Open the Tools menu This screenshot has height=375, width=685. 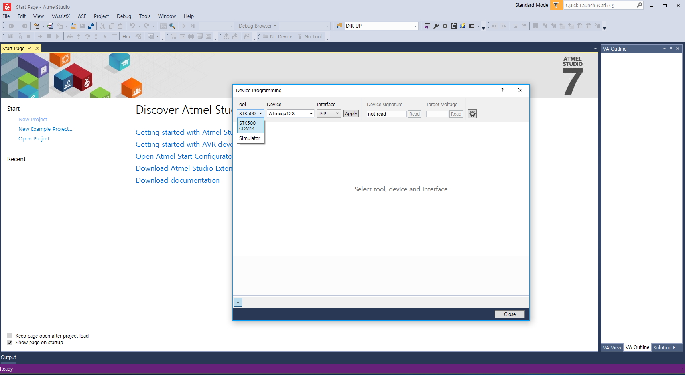[145, 16]
